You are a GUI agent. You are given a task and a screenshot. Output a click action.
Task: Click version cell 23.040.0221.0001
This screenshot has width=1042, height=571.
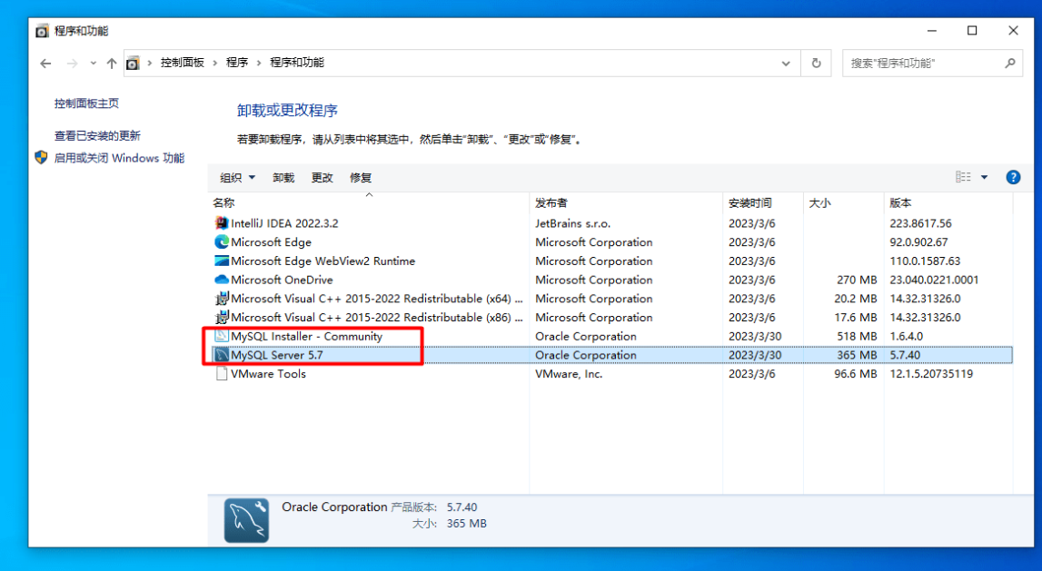pyautogui.click(x=934, y=280)
